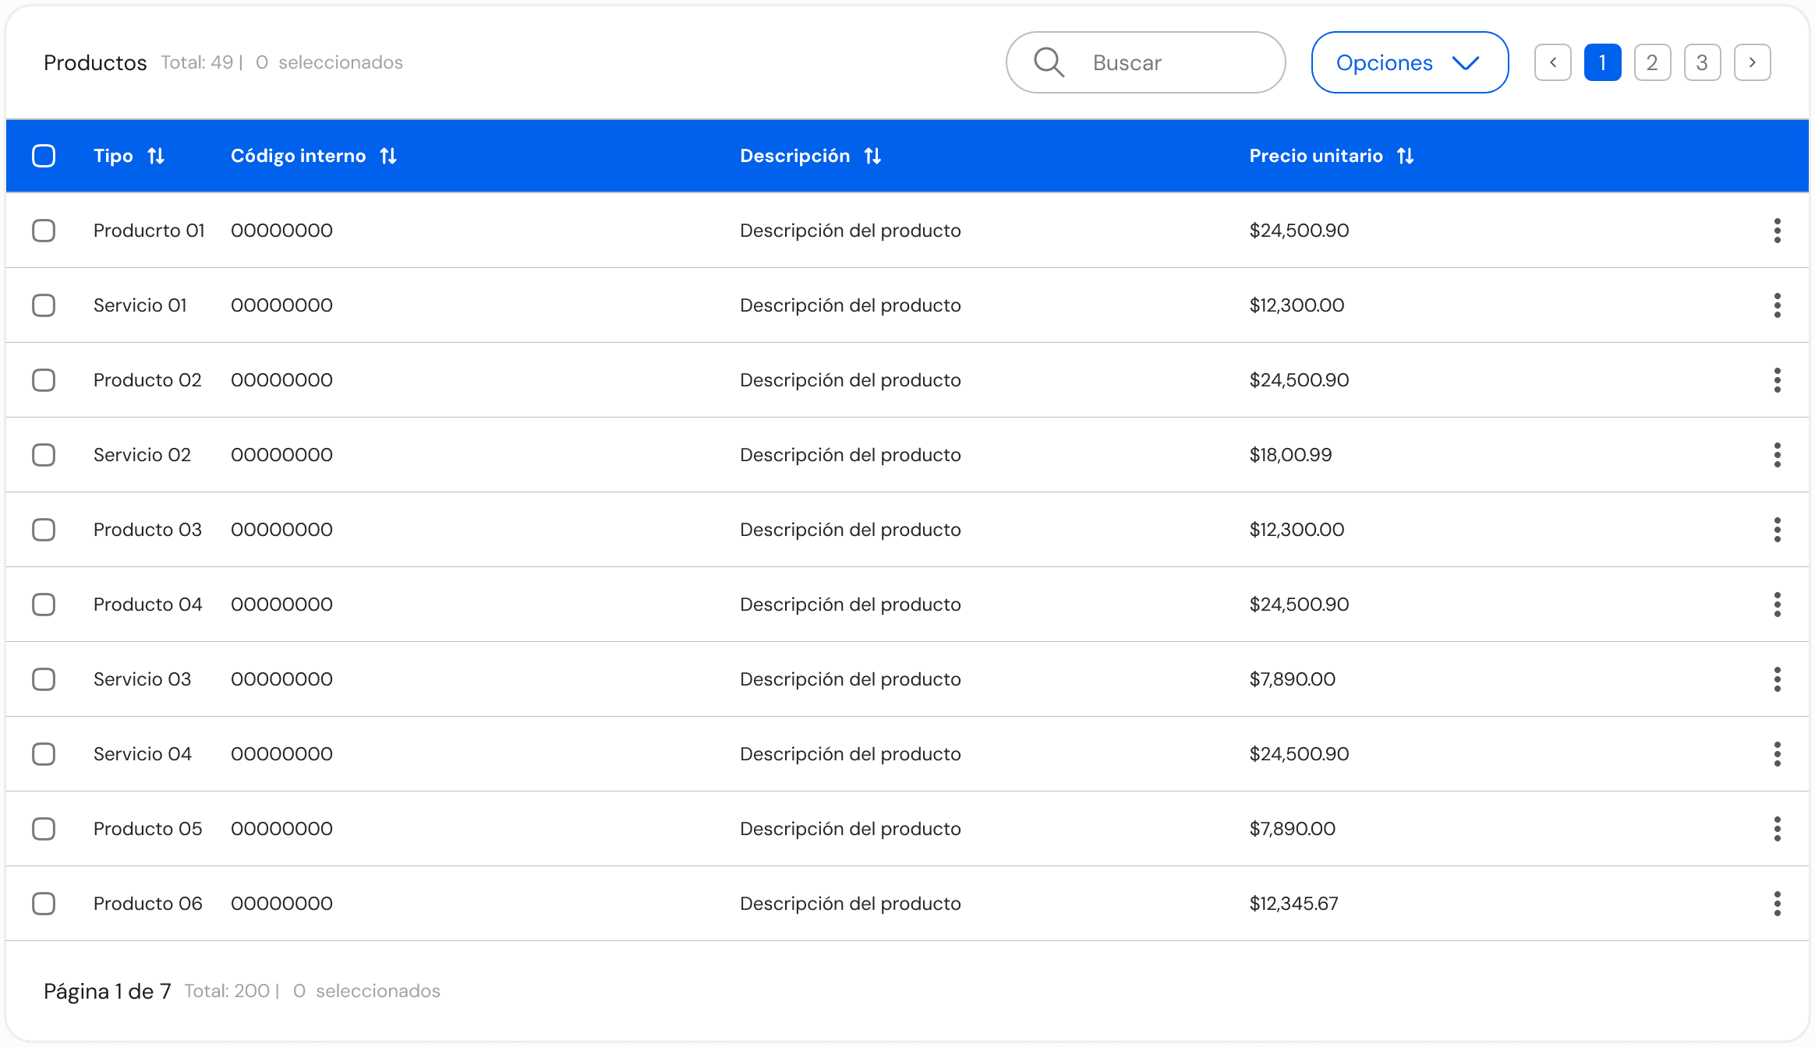Sort by Precio unitario column arrows
Image resolution: width=1815 pixels, height=1047 pixels.
pos(1406,156)
